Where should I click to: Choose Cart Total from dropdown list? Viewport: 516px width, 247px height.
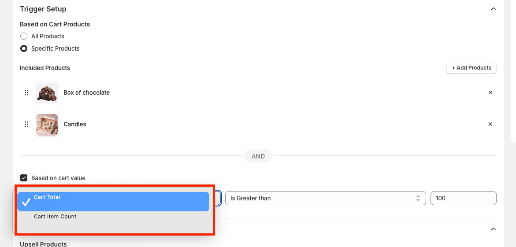click(x=113, y=201)
